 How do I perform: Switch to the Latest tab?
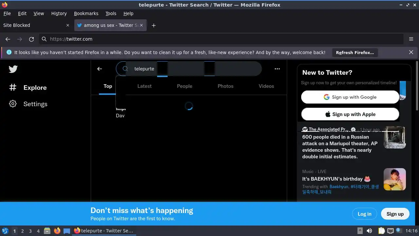point(144,86)
